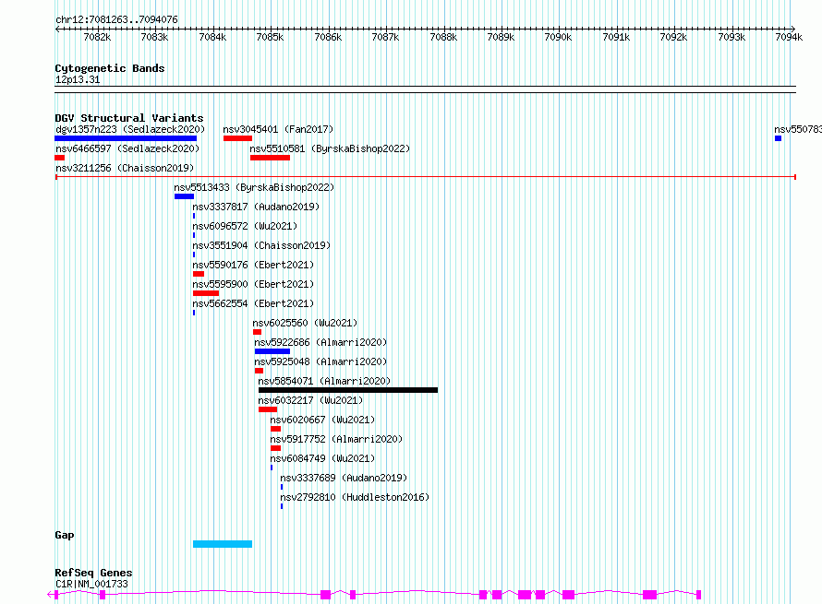Open nsv5922686 (Almarri2020) variant label
The width and height of the screenshot is (822, 604).
320,342
